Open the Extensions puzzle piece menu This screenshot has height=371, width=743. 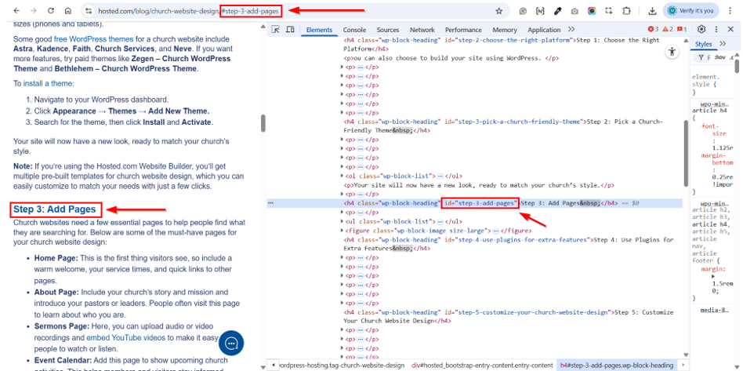point(626,11)
